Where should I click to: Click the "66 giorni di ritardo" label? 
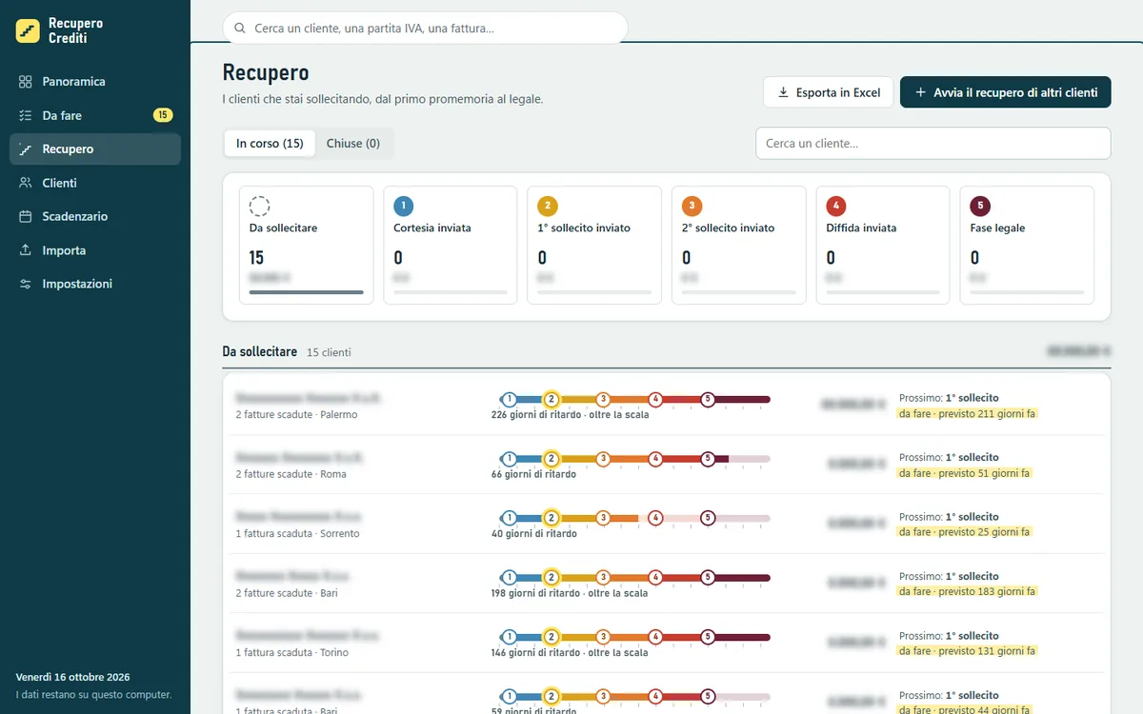[533, 474]
